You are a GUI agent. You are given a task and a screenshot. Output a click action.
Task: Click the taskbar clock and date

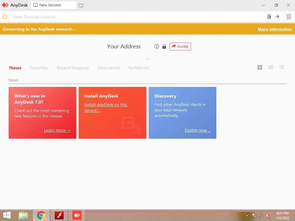tap(283, 216)
